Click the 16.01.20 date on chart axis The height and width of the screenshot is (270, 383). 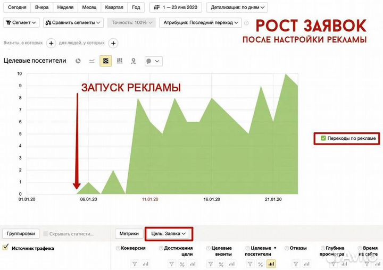212,199
